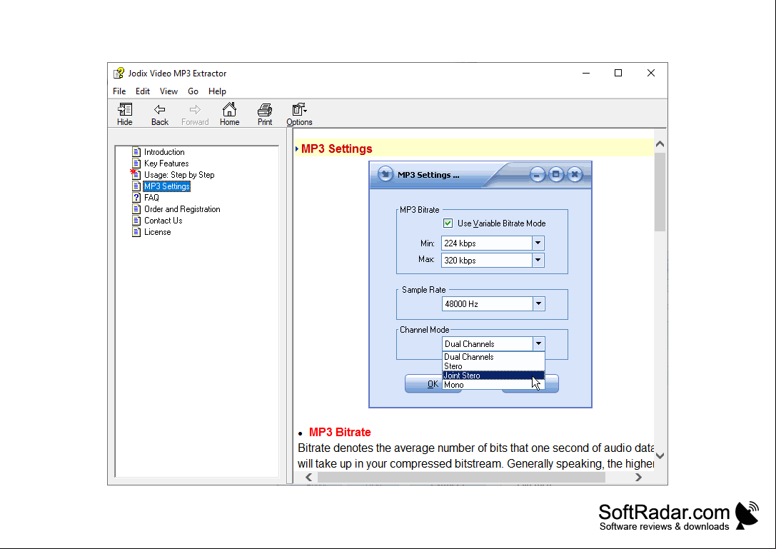Image resolution: width=776 pixels, height=549 pixels.
Task: Click the page icon beside Introduction
Action: 136,152
